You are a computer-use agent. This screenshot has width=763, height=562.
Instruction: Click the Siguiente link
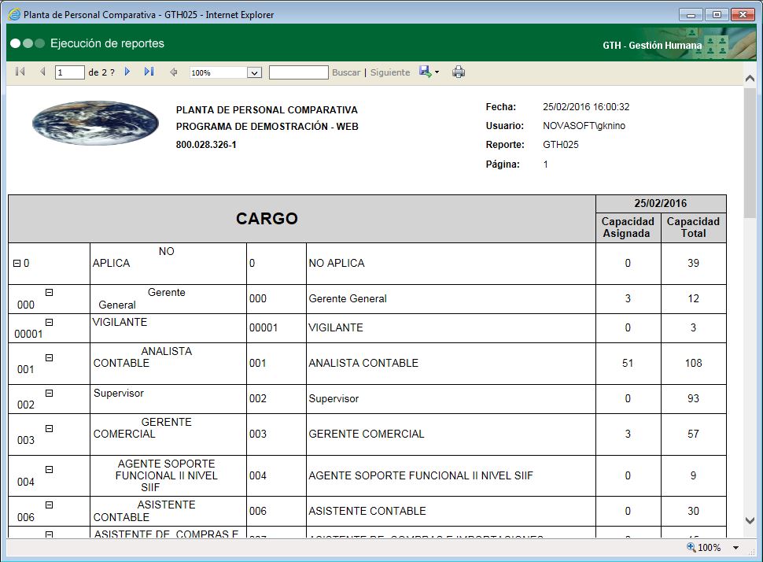pos(389,72)
